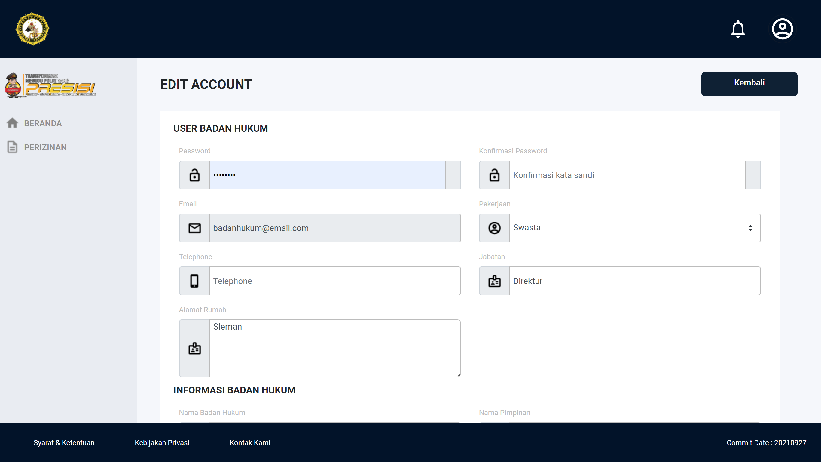
Task: Open the Syarat & Ketentuan footer link
Action: coord(64,442)
